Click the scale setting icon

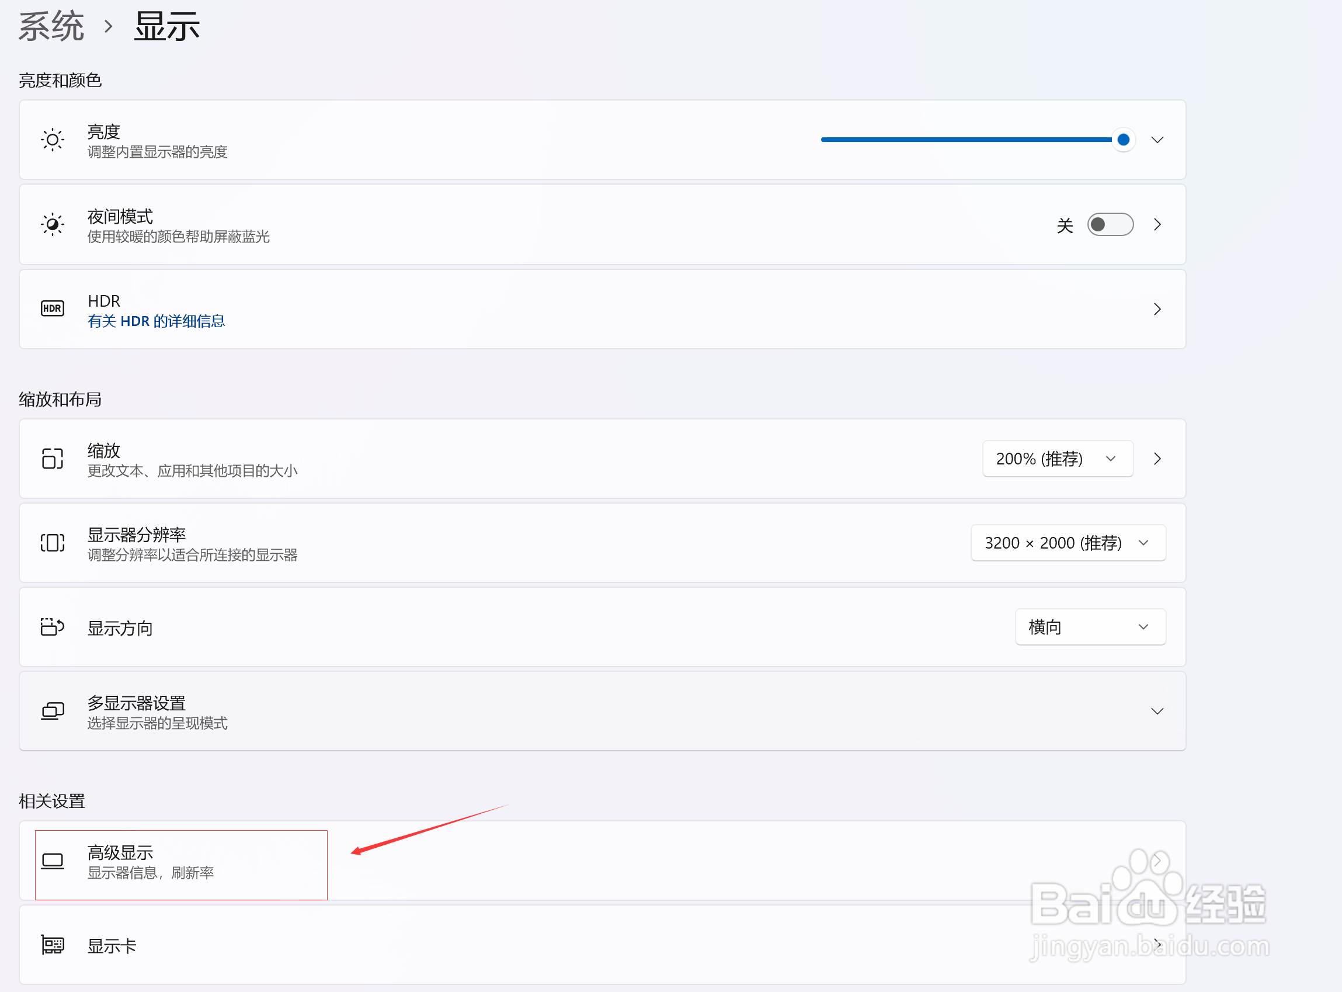[52, 459]
